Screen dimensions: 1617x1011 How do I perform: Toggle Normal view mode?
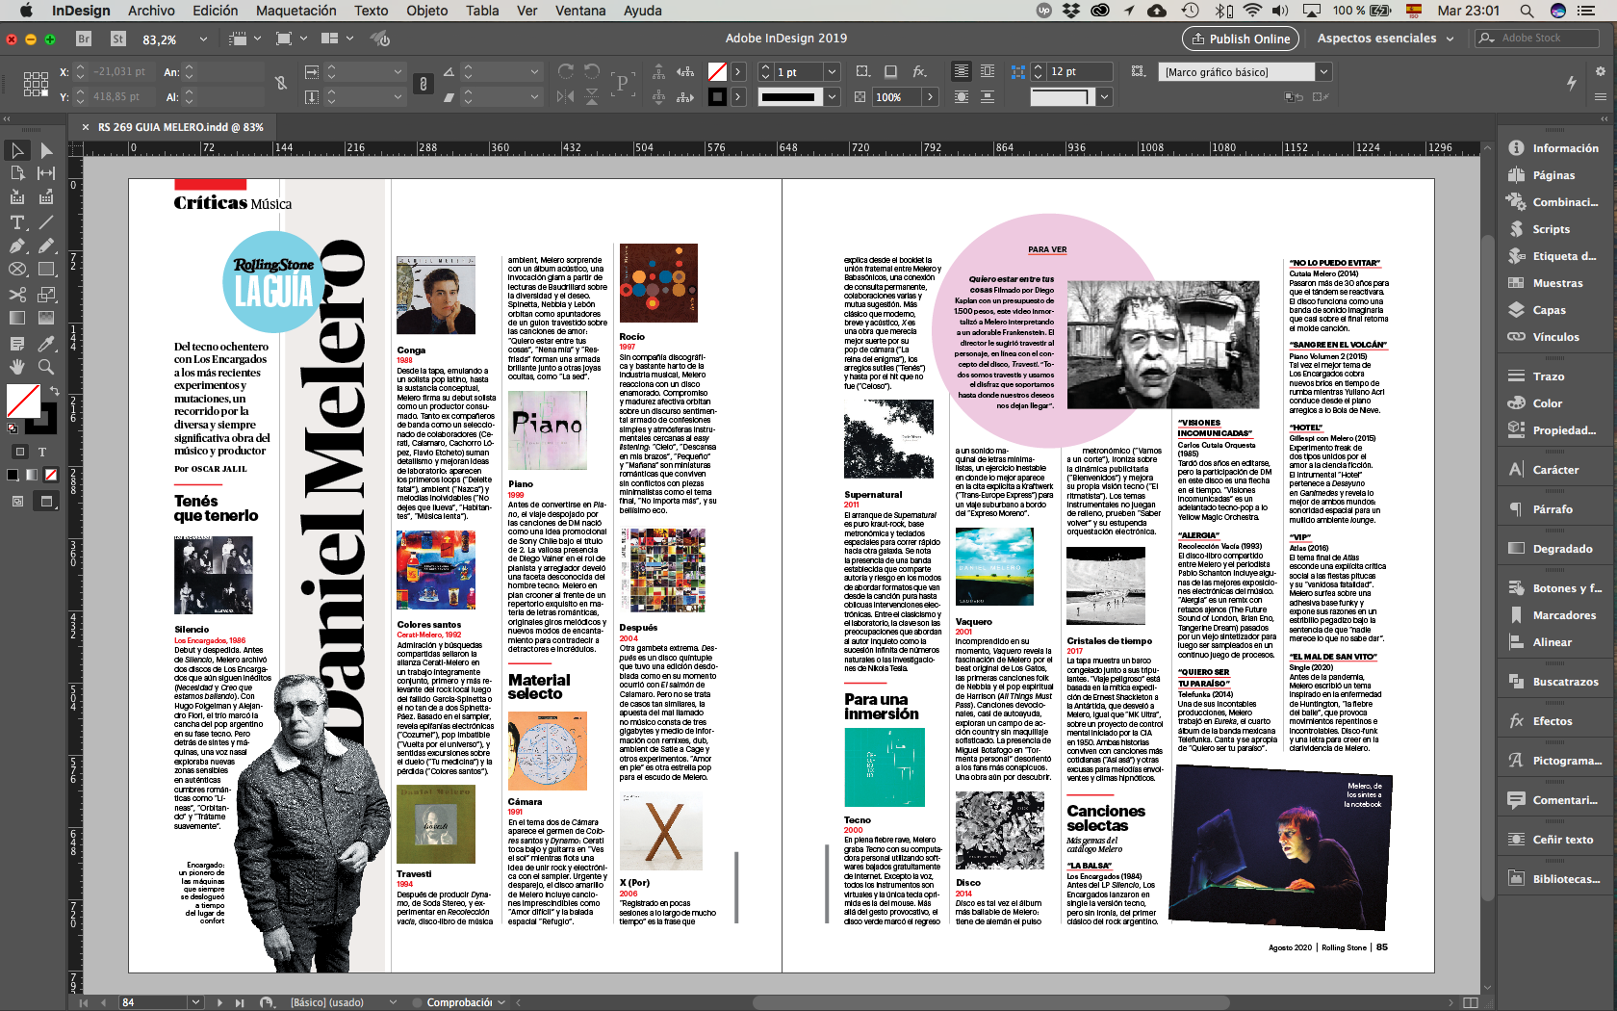(x=17, y=501)
